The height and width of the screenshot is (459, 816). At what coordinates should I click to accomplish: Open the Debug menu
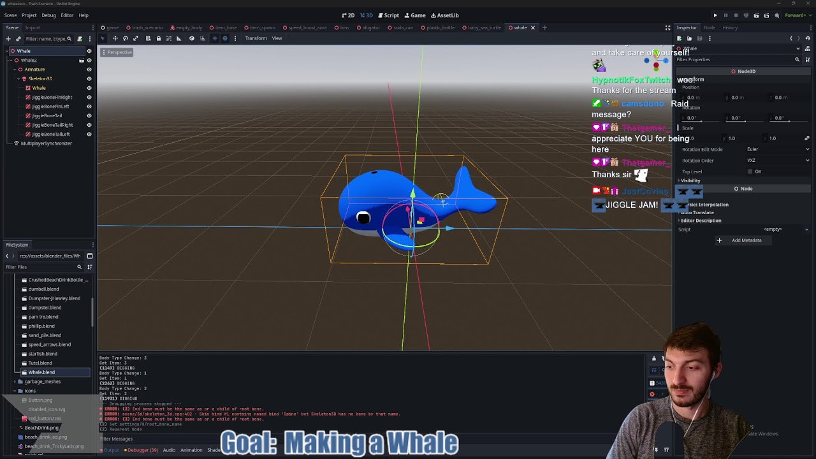pos(48,15)
